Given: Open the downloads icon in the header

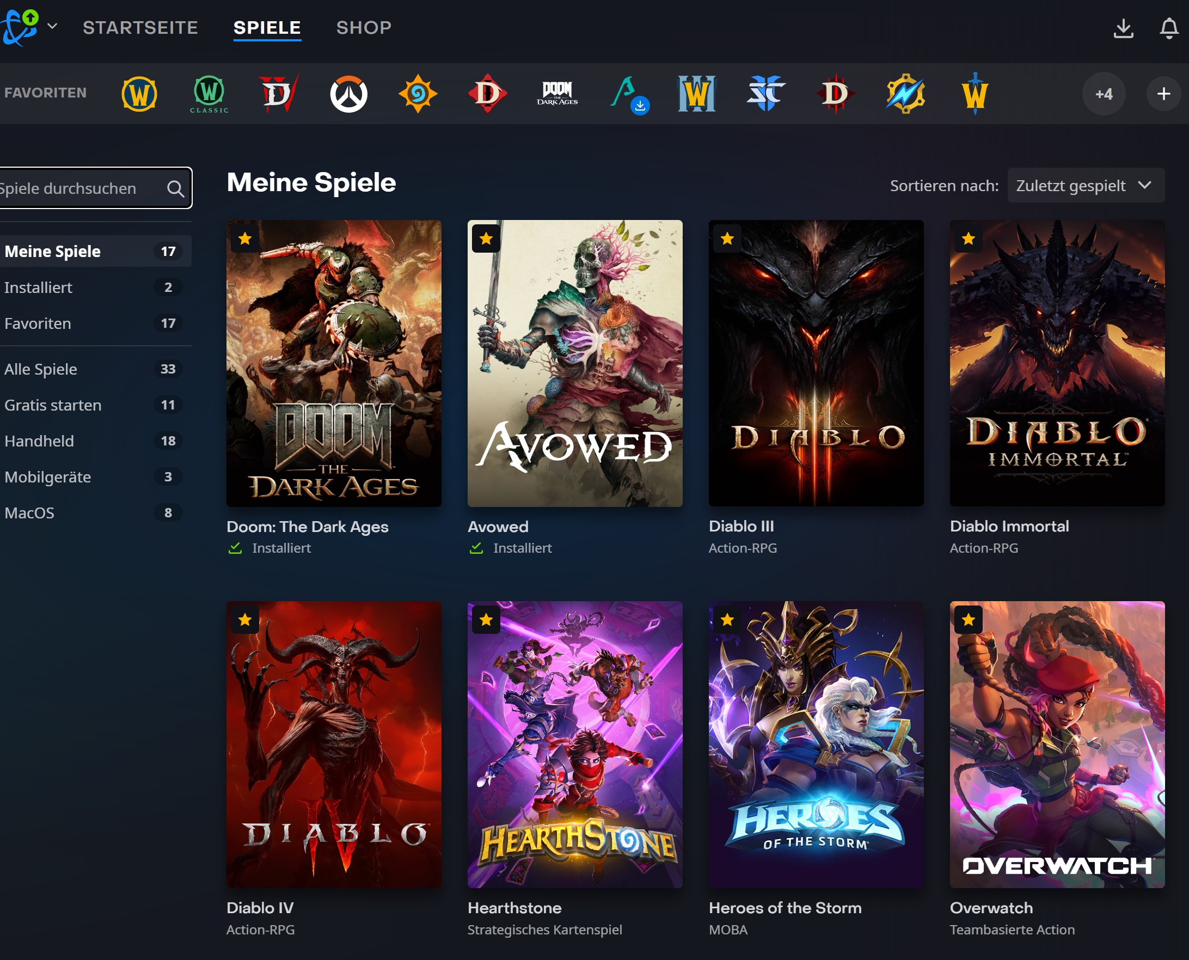Looking at the screenshot, I should [x=1123, y=28].
